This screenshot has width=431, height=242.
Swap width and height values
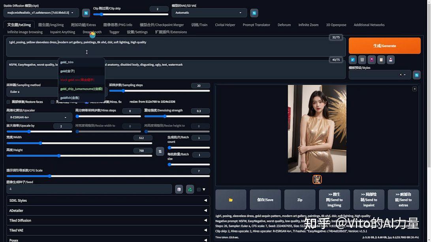(160, 151)
